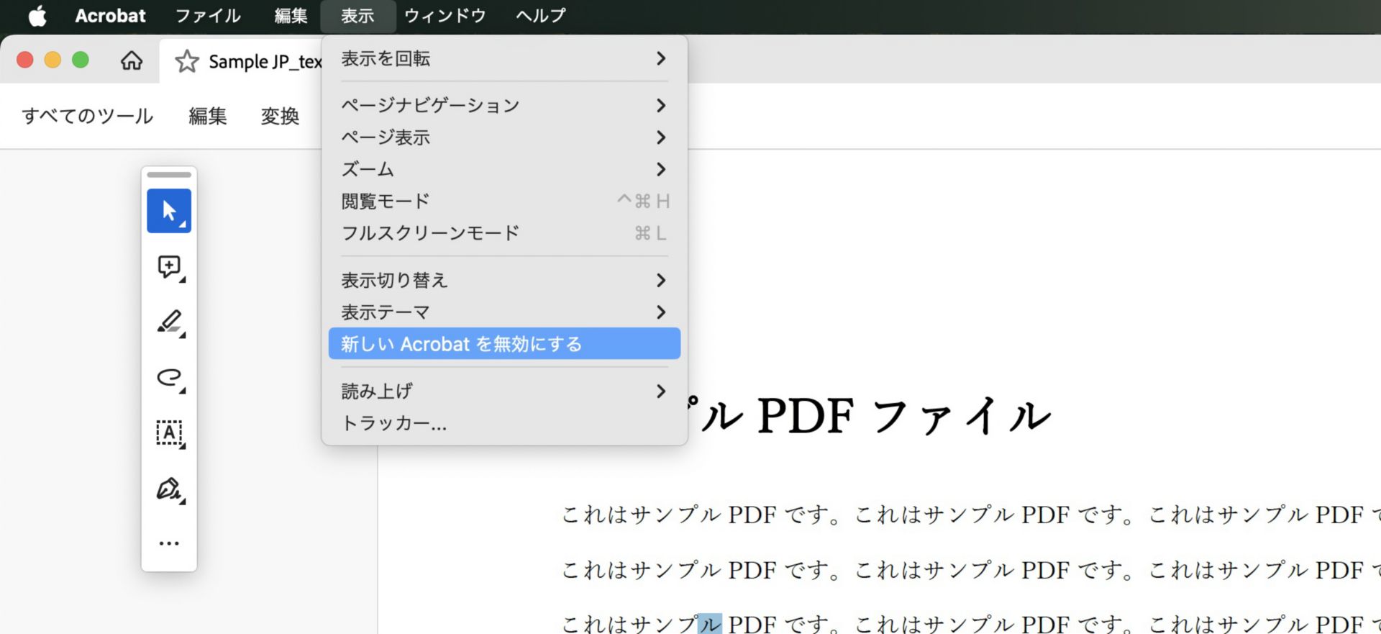The image size is (1381, 634).
Task: Star the Sample JP tab document
Action: [187, 61]
